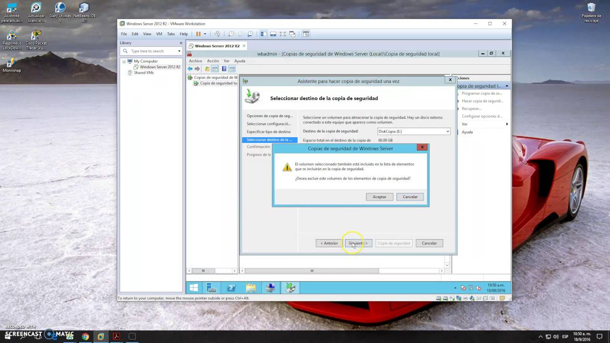The image size is (610, 343).
Task: Switch to Windows Server 2012 R2 tab
Action: [x=217, y=46]
